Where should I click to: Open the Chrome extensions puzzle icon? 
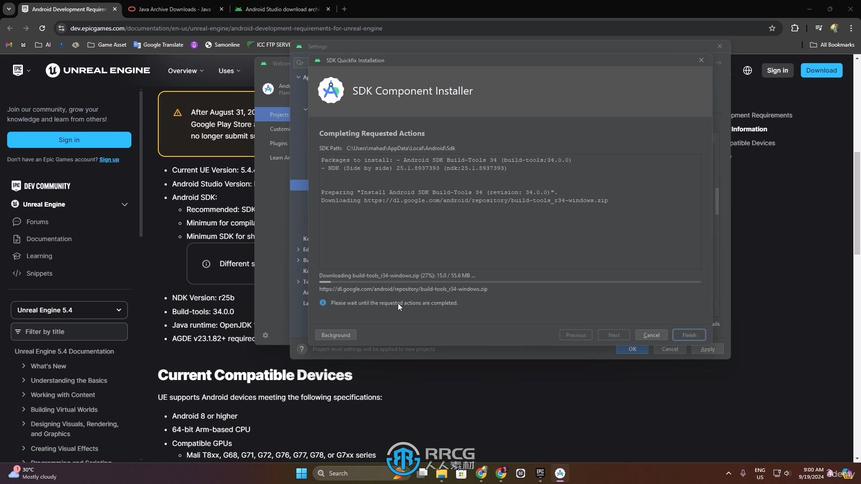point(795,28)
